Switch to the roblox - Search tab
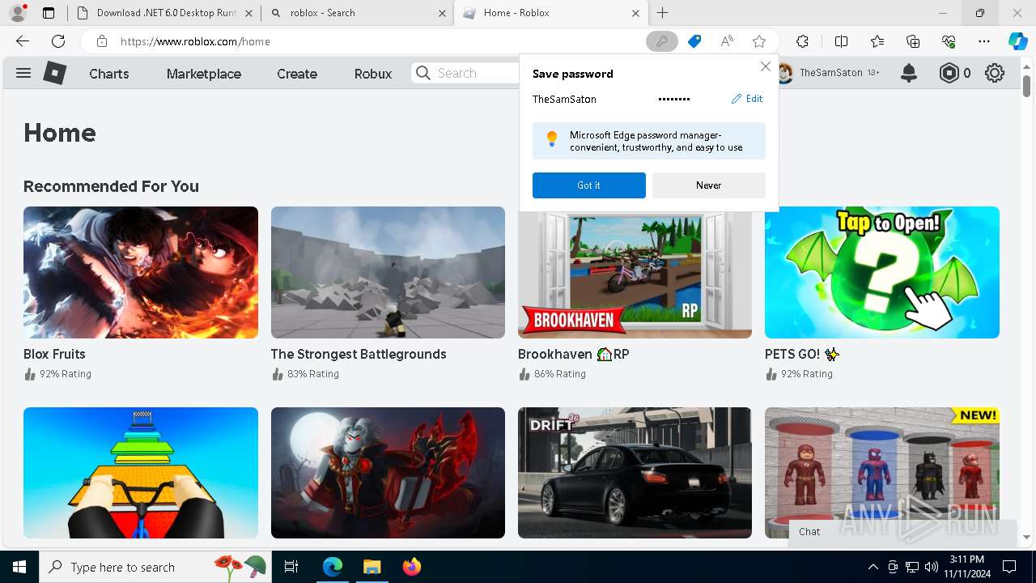Screen dimensions: 1036x583 point(357,13)
